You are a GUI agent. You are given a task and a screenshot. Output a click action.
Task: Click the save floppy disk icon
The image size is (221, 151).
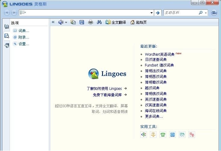pyautogui.click(x=82, y=22)
